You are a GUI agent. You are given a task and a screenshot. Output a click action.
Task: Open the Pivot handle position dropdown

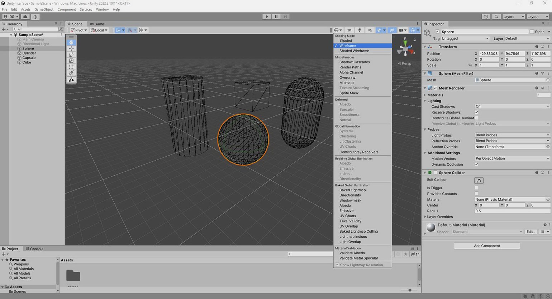79,30
